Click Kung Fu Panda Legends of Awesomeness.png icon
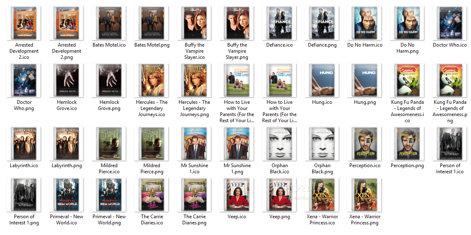Image resolution: width=471 pixels, height=235 pixels. (450, 81)
